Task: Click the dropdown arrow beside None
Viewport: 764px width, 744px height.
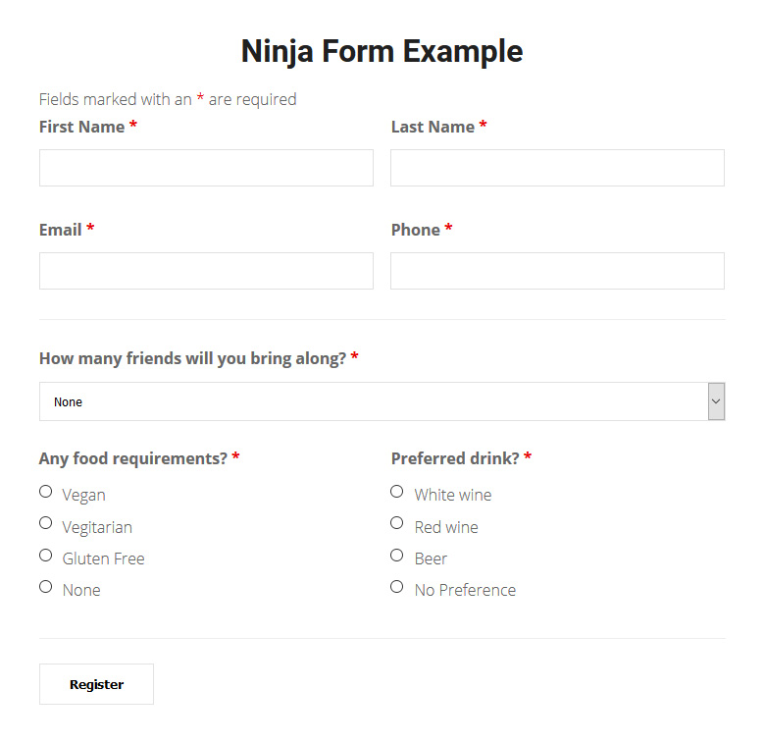Action: point(716,401)
